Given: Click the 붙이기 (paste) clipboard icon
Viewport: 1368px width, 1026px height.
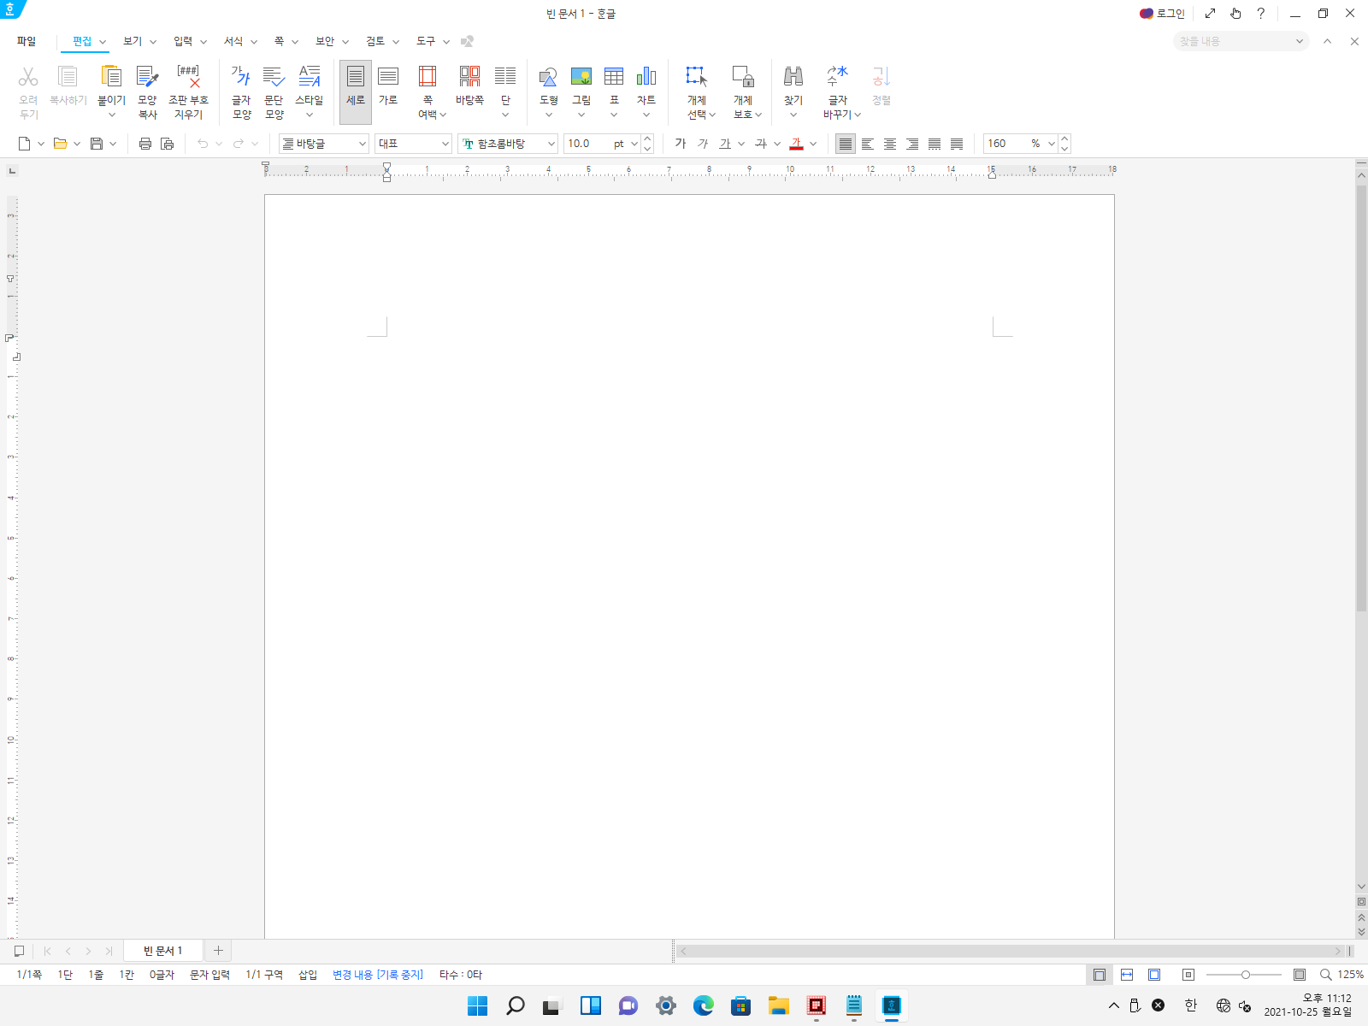Looking at the screenshot, I should (x=111, y=77).
